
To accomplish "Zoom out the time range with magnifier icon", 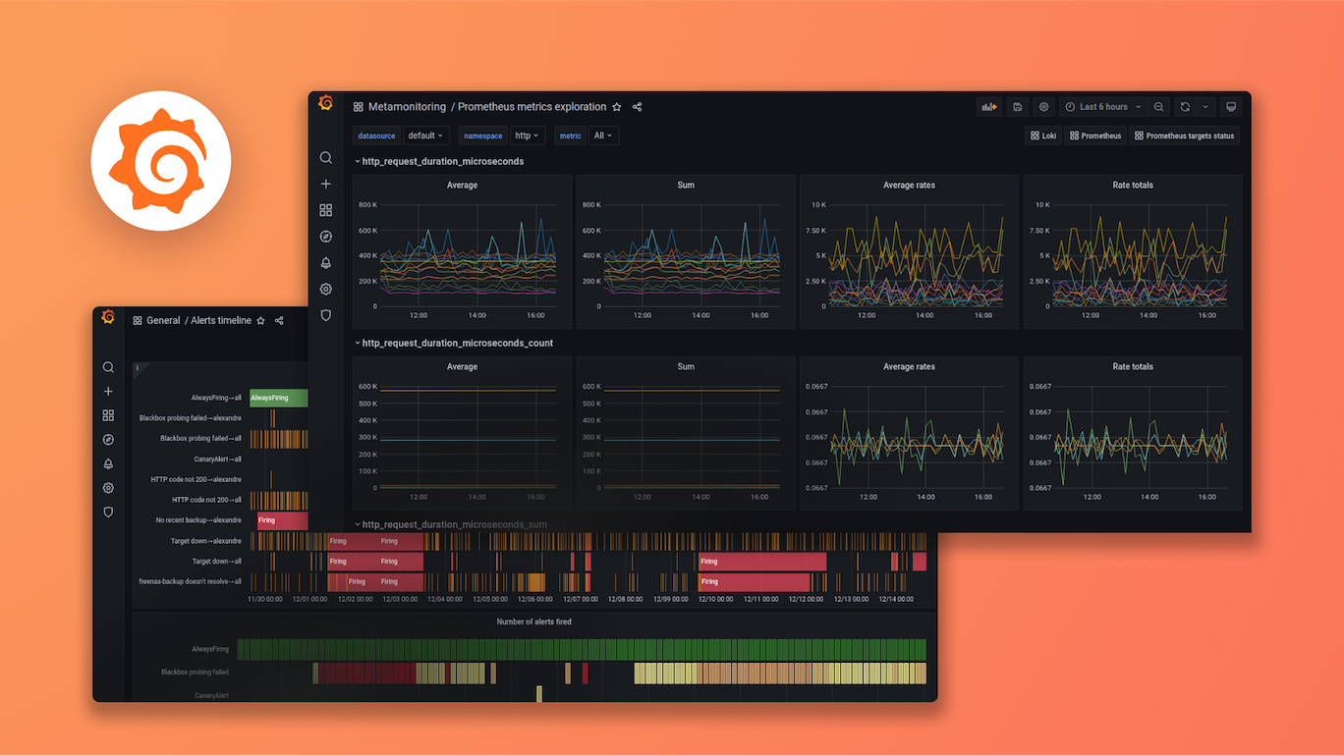I will [x=1159, y=106].
